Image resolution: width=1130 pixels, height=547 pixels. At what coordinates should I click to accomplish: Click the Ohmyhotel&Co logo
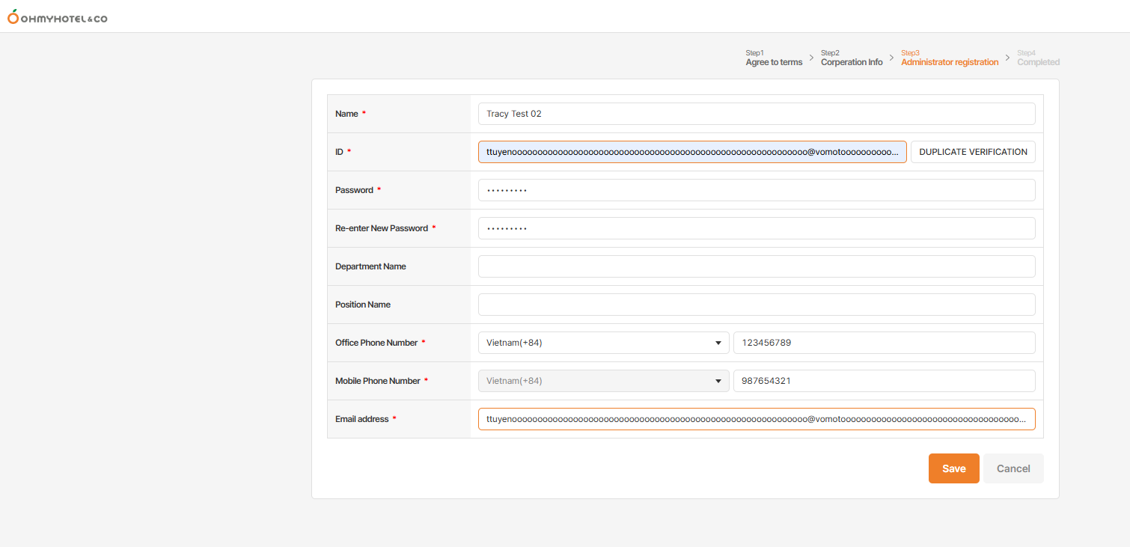[x=58, y=16]
